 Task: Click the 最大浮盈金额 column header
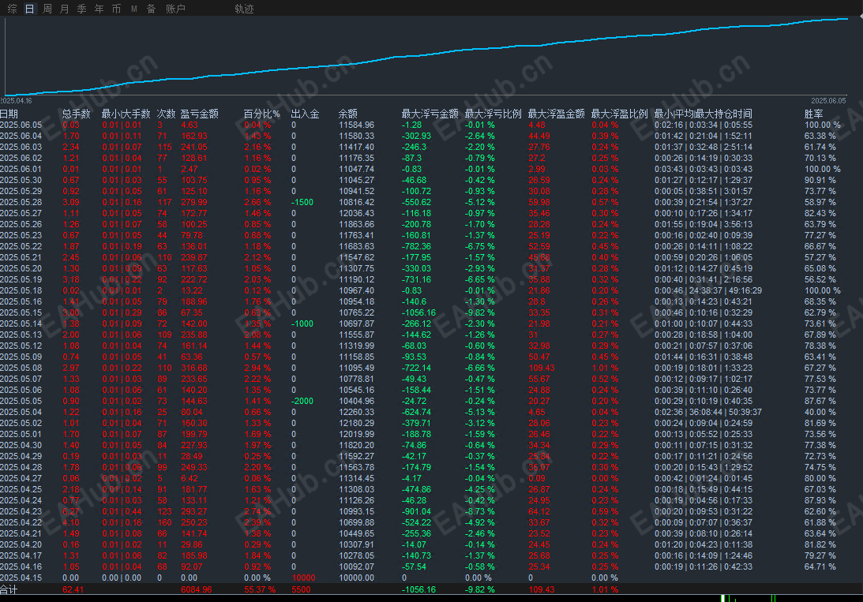(x=557, y=114)
